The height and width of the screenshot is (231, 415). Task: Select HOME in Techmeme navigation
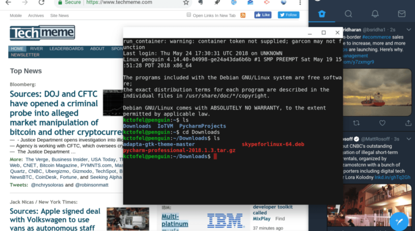coord(17,49)
